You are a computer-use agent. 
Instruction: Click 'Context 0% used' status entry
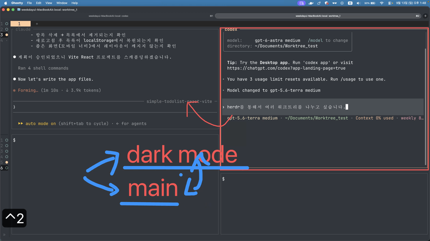[374, 118]
